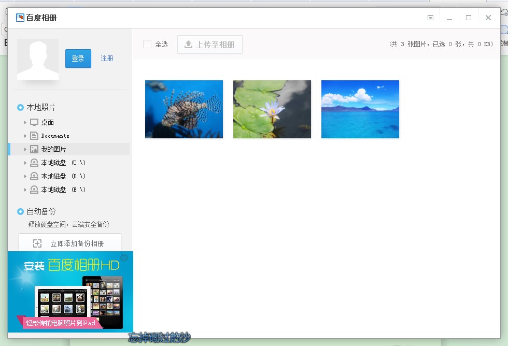Click Upload to Album (上传至相册) button

[210, 45]
